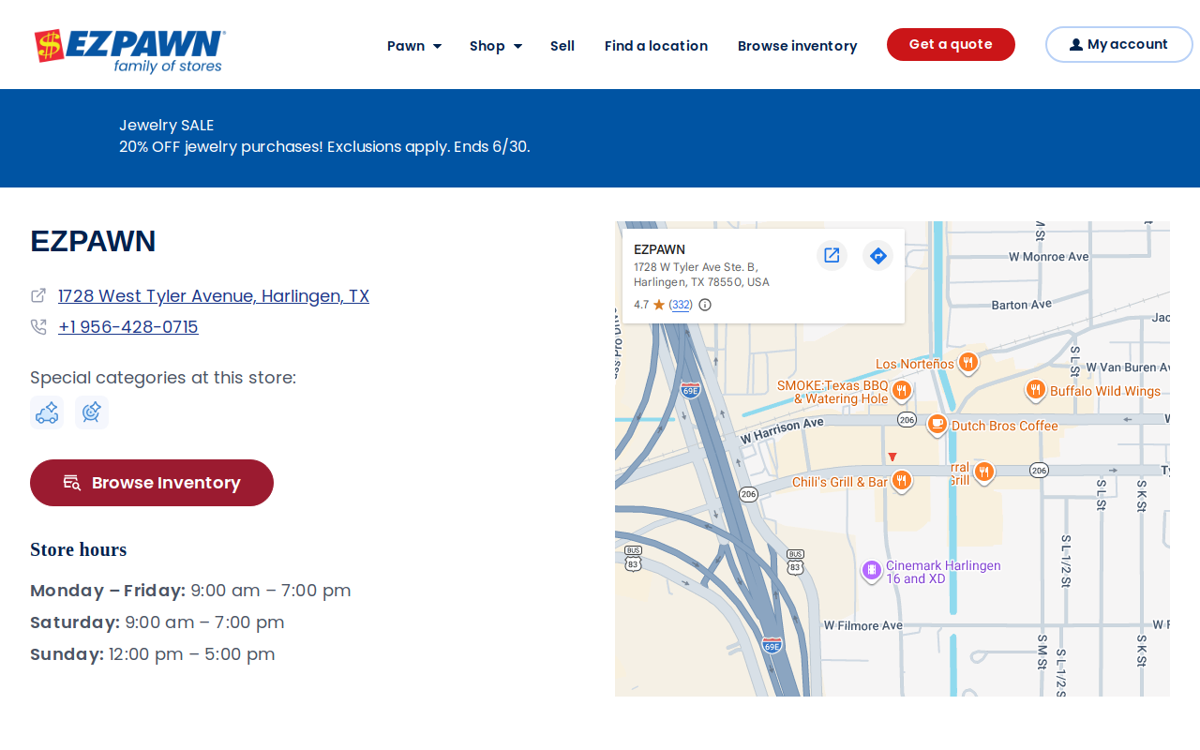The width and height of the screenshot is (1200, 750).
Task: Click the red Get a quote button
Action: [x=951, y=44]
